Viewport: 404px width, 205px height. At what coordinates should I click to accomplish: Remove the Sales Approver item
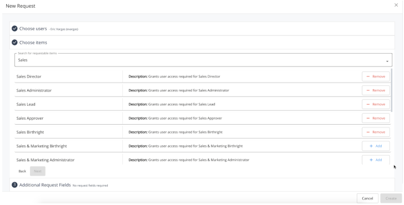[376, 118]
